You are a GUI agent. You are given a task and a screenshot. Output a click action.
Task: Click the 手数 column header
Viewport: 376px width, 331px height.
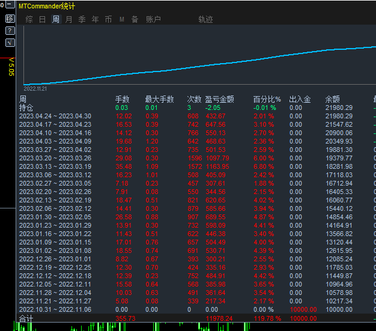[x=123, y=99]
